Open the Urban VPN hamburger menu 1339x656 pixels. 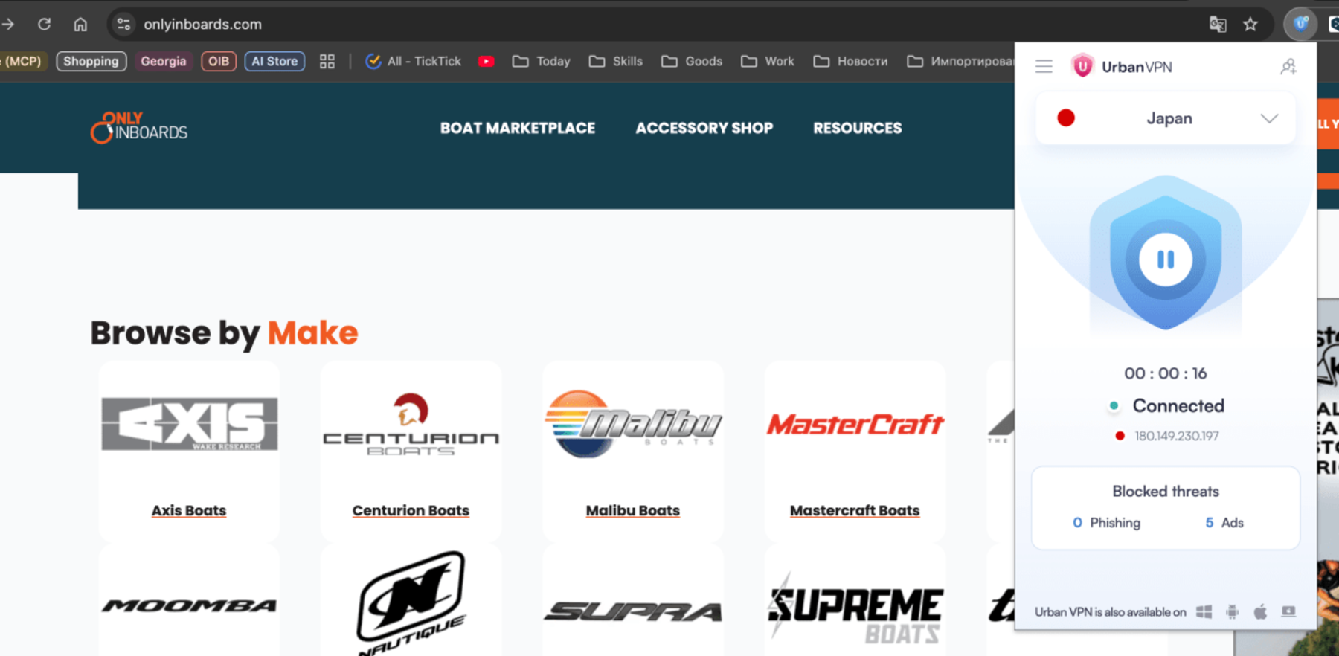(1044, 67)
